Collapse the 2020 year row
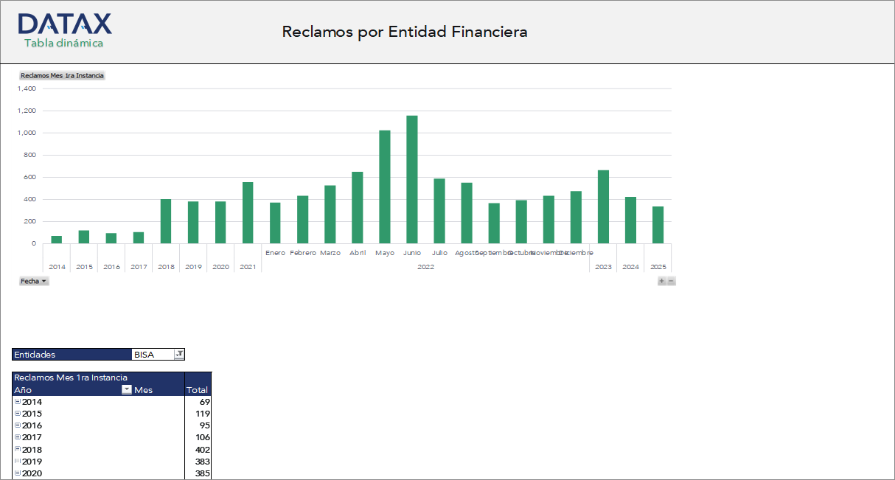 click(18, 473)
